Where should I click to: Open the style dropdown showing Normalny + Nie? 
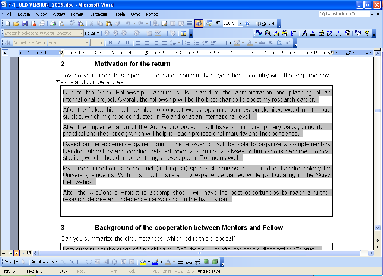tap(44, 43)
